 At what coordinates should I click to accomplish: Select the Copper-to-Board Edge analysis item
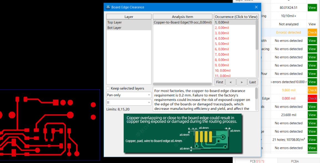183,22
